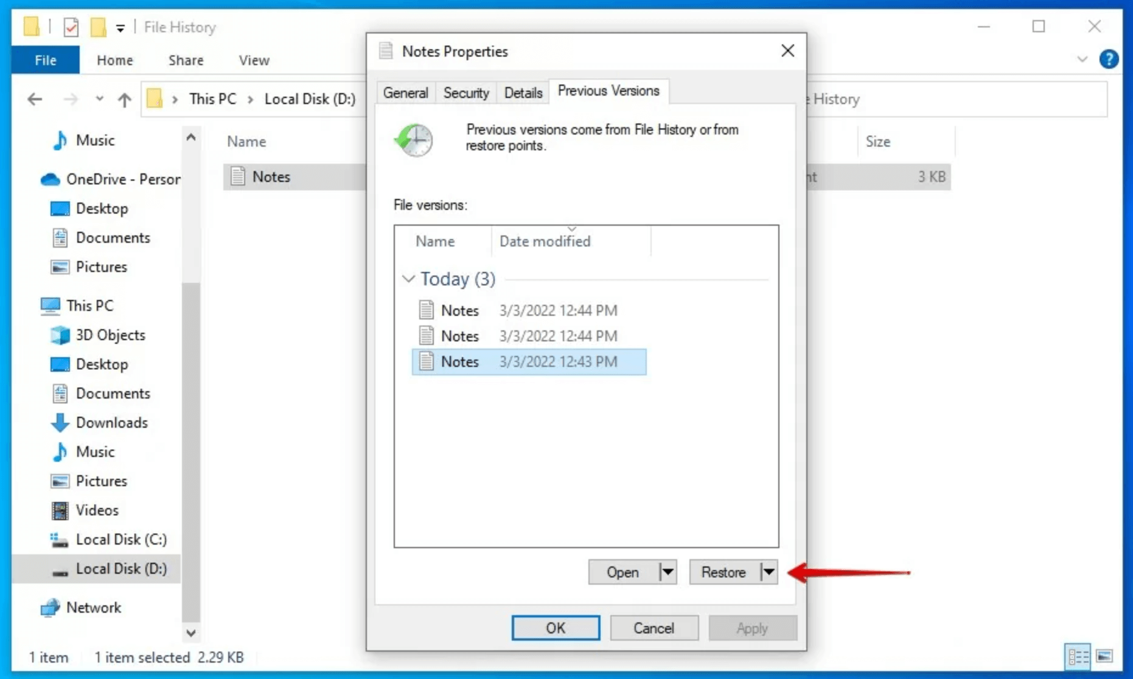Navigate up one level with the up arrow
Screen dimensions: 1133x679
tap(125, 99)
